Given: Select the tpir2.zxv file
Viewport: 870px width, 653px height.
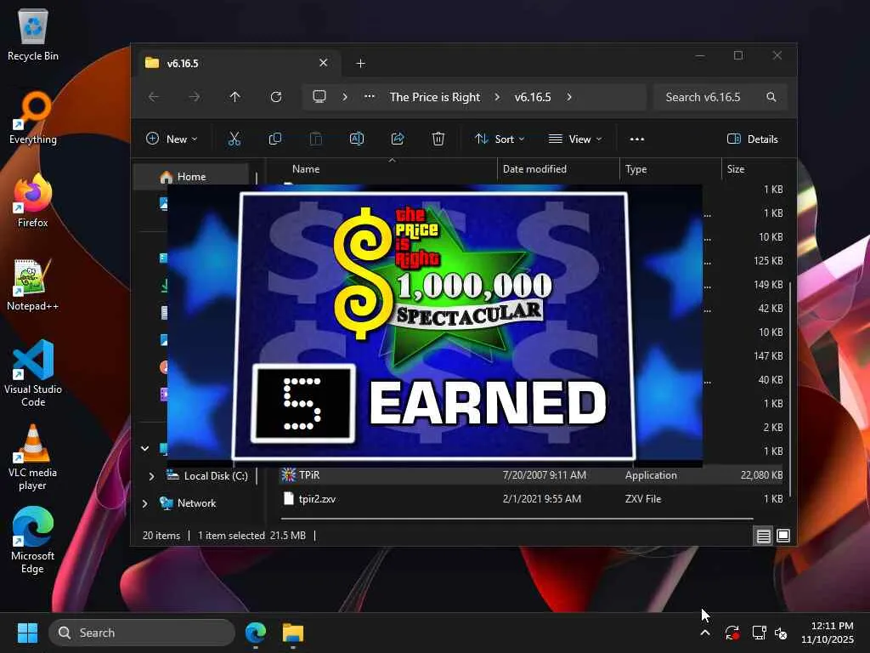Looking at the screenshot, I should [x=317, y=499].
